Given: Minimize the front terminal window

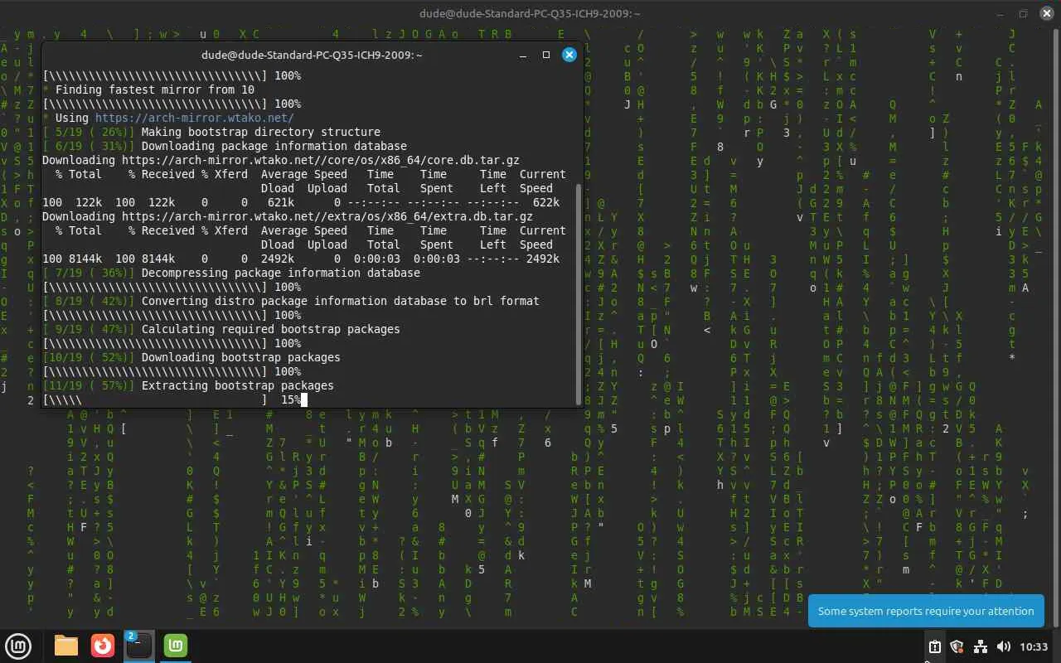Looking at the screenshot, I should (x=523, y=55).
